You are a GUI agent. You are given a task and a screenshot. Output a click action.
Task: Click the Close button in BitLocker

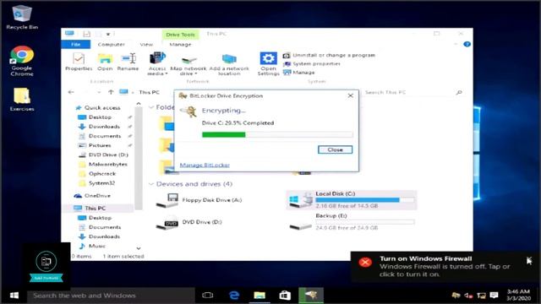pyautogui.click(x=335, y=149)
